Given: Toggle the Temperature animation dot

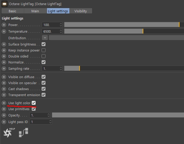Looking at the screenshot, I should 4,31.
